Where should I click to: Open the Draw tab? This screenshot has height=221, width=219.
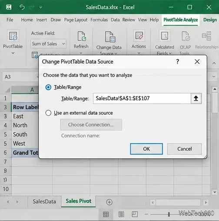click(x=56, y=20)
